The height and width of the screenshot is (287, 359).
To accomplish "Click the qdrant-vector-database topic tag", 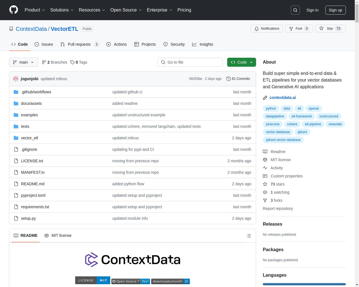I will [x=283, y=140].
